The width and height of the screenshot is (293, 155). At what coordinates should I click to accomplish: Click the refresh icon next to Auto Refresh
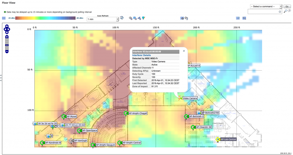tap(122, 18)
